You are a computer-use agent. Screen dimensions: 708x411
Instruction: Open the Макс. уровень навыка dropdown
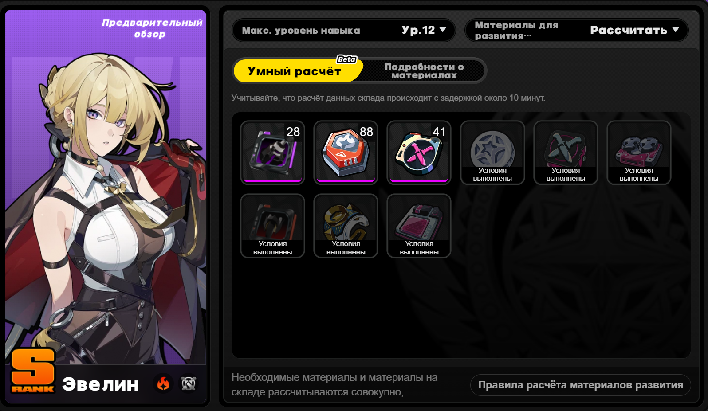(x=344, y=30)
